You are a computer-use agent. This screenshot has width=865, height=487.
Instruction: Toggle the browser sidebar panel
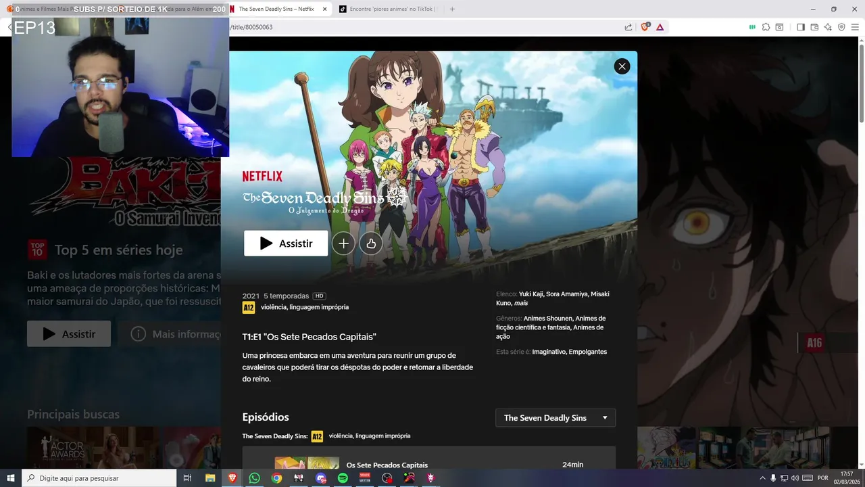[801, 27]
